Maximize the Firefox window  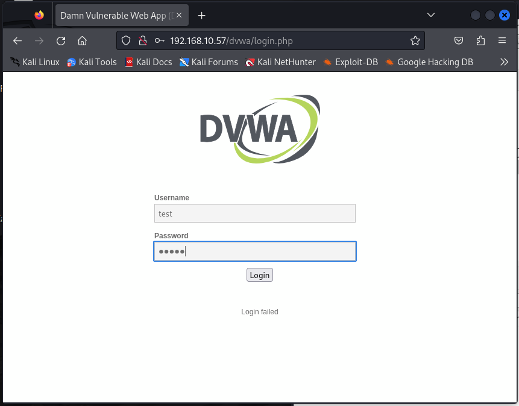click(490, 15)
